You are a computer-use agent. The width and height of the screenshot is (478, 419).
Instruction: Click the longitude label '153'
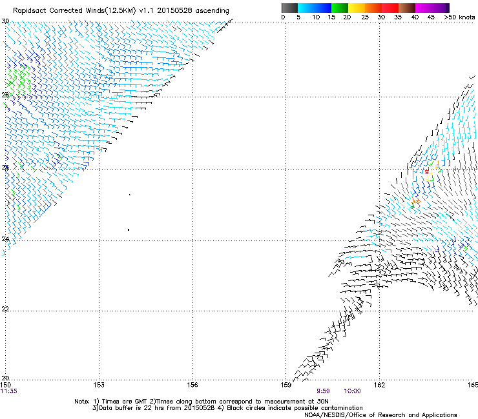pos(99,385)
